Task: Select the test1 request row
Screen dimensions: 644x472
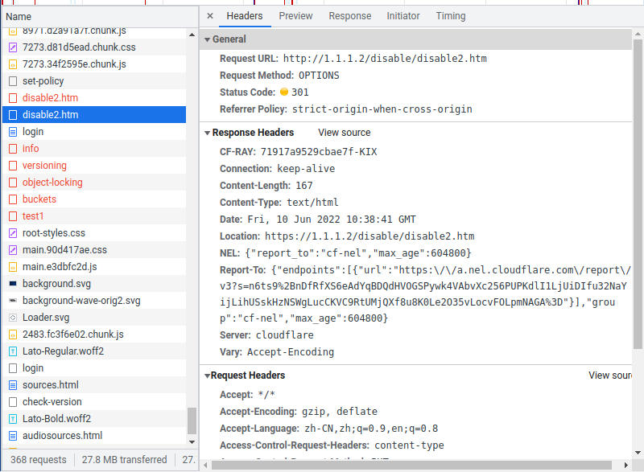Action: pyautogui.click(x=94, y=216)
